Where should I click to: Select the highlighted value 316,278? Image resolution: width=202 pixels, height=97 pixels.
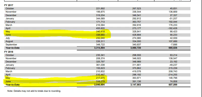[x=100, y=81]
